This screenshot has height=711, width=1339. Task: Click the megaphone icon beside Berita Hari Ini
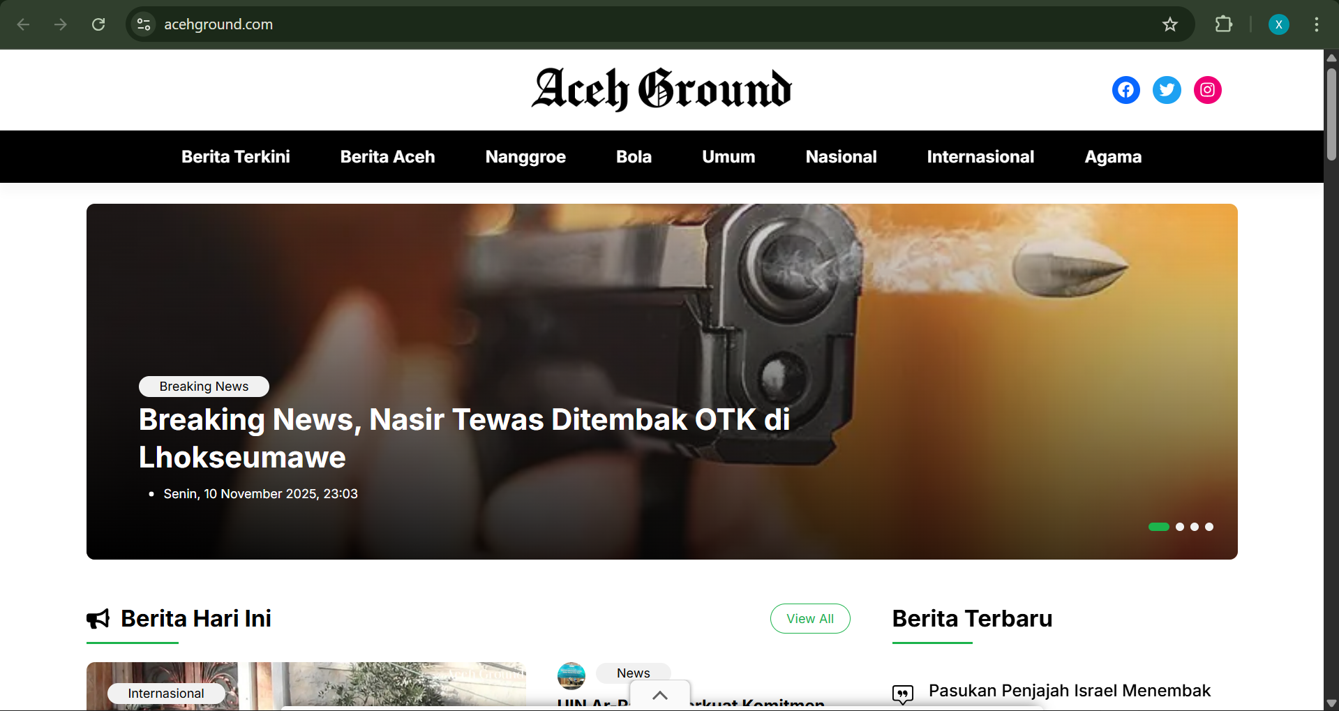(x=98, y=618)
